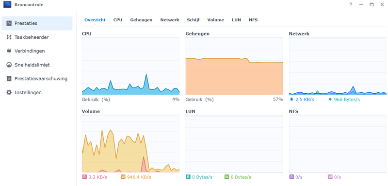The width and height of the screenshot is (388, 186).
Task: Minimize the Broncontrole window
Action: pyautogui.click(x=361, y=4)
